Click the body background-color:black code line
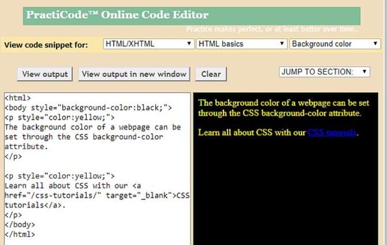387x245 pixels. click(x=88, y=108)
